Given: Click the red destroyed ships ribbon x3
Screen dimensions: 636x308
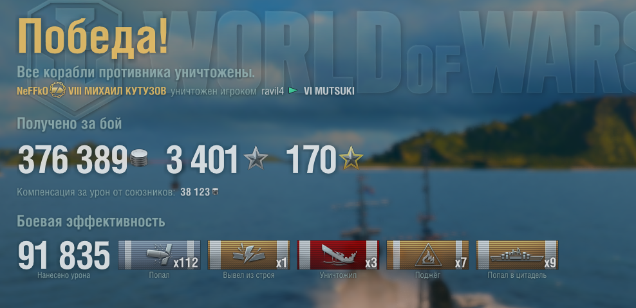Looking at the screenshot, I should tap(339, 255).
